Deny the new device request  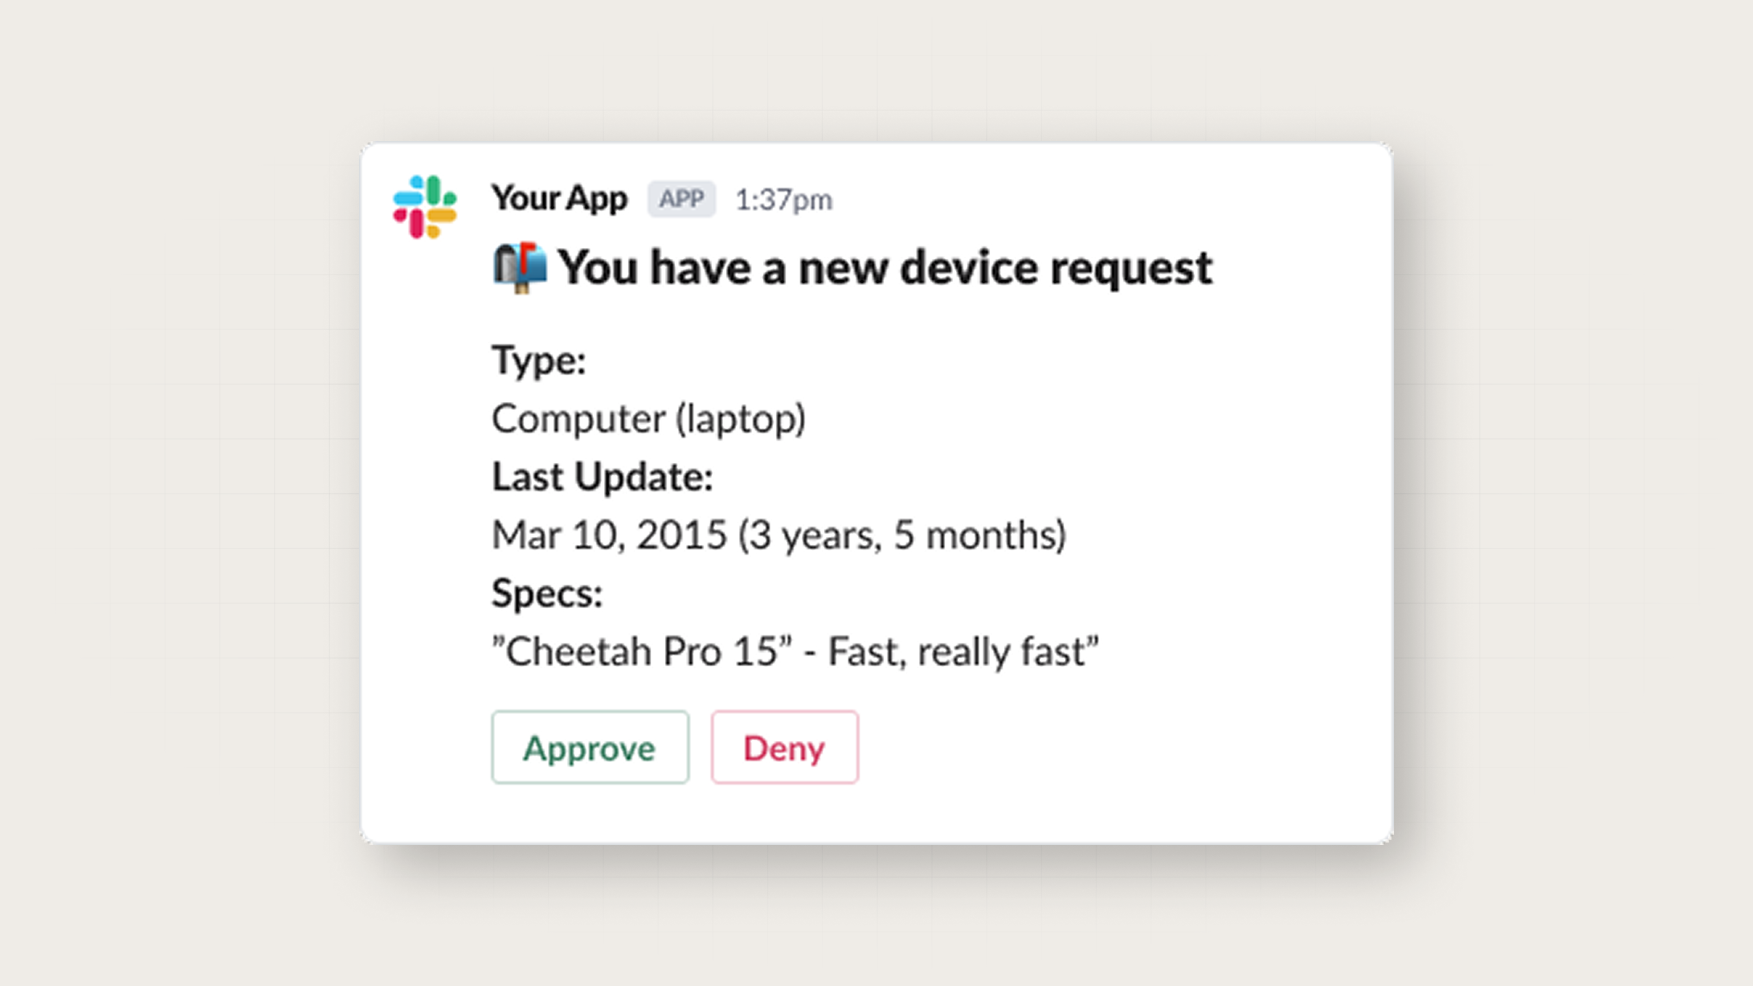point(784,748)
